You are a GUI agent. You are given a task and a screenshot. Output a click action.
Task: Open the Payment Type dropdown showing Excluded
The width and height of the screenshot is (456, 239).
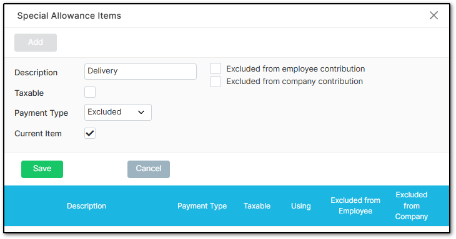pos(118,112)
